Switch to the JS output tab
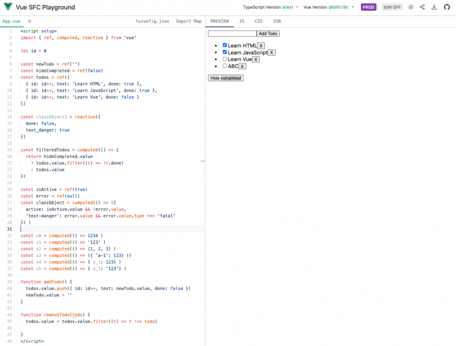456x346 pixels. click(242, 21)
